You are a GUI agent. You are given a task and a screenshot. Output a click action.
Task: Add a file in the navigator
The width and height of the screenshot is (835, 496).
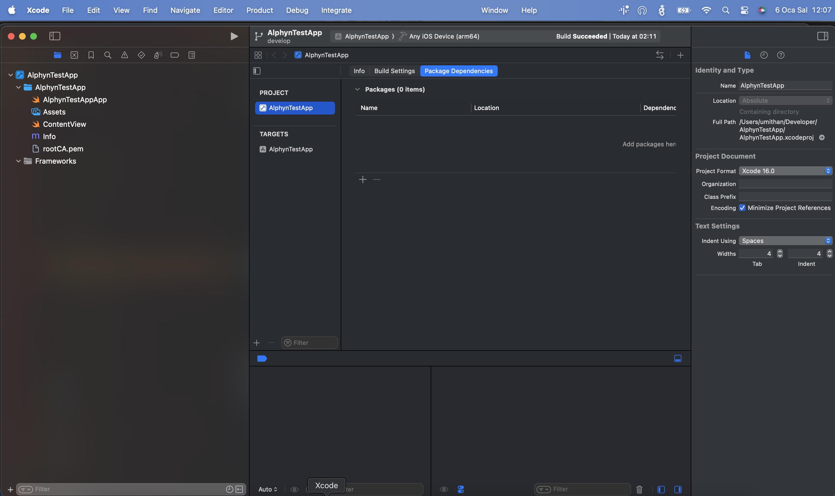point(10,489)
